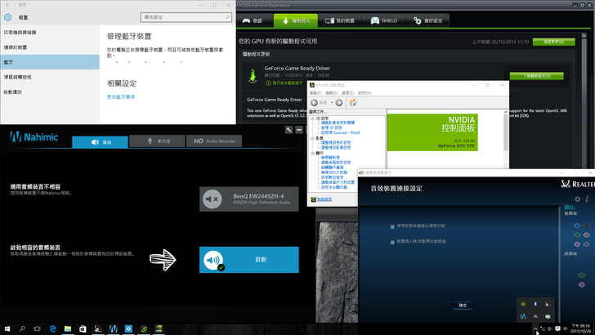Open the 說明 menu in NVIDIA Control Panel
This screenshot has height=335, width=595.
tap(365, 93)
